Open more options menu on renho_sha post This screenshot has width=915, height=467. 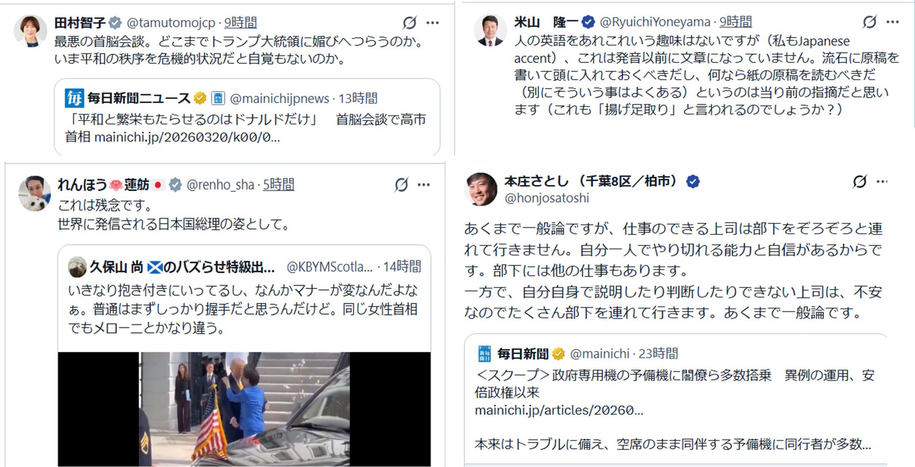point(424,185)
